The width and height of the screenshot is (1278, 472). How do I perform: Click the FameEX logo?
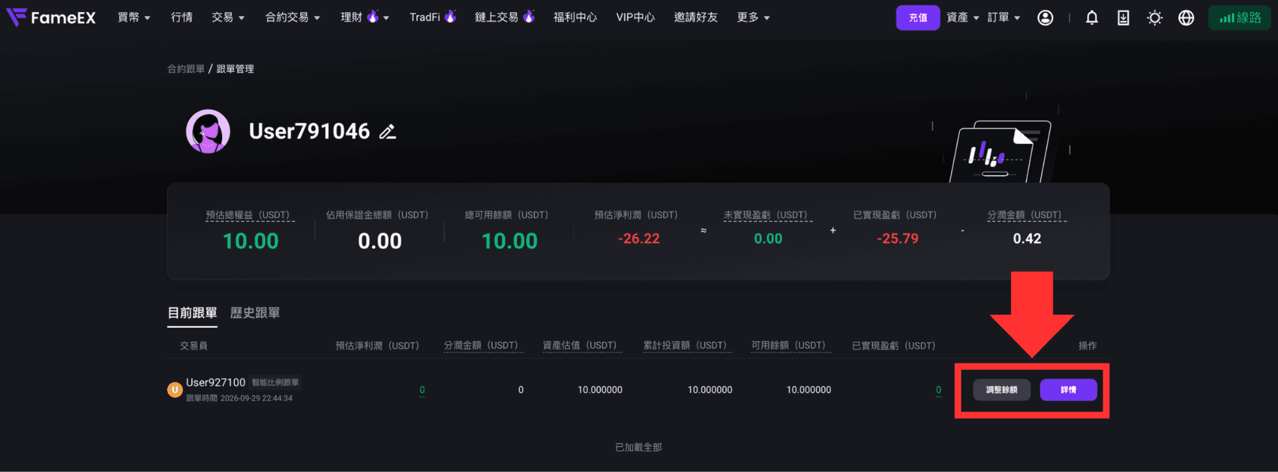click(51, 17)
